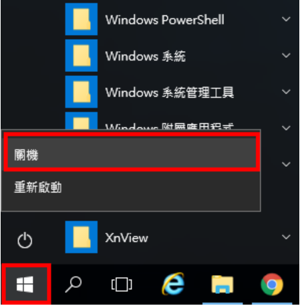
Task: Launch Google Chrome from the taskbar
Action: tap(272, 284)
